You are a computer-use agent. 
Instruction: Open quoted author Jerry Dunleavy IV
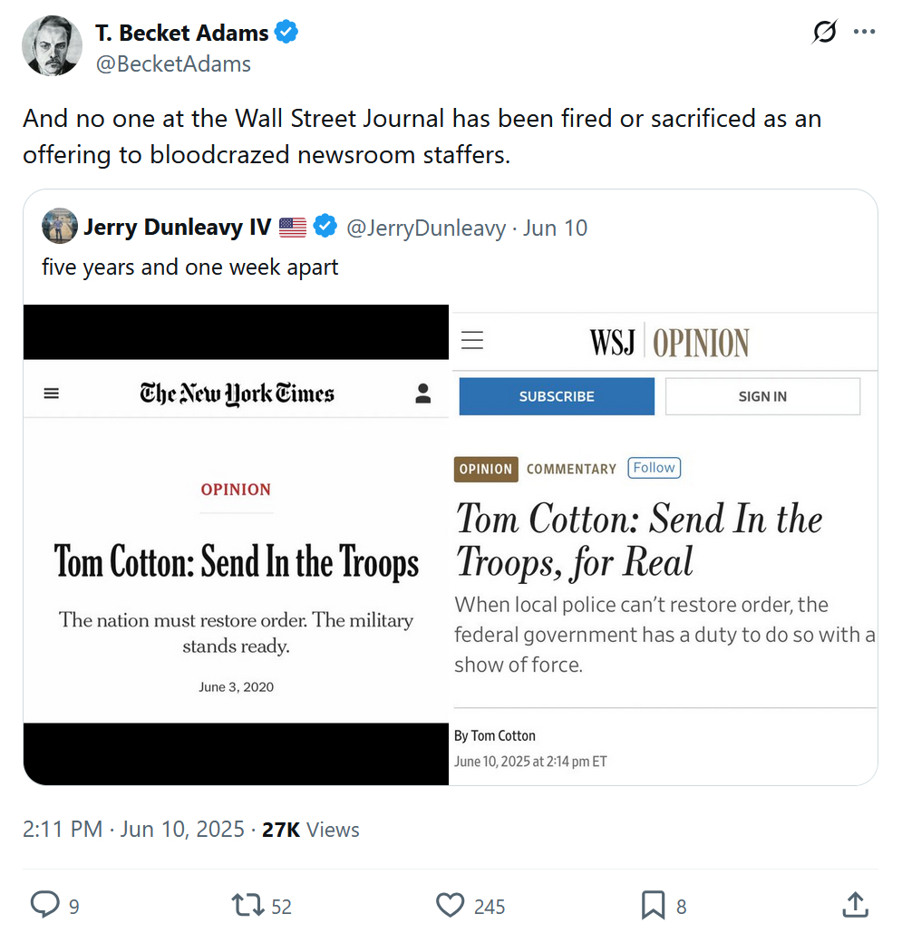click(x=177, y=228)
